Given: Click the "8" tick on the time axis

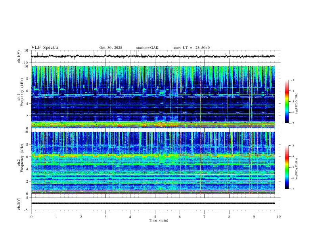Looking at the screenshot, I should tap(229, 217).
